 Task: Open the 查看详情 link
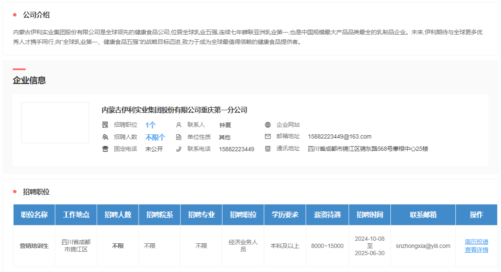click(x=476, y=250)
